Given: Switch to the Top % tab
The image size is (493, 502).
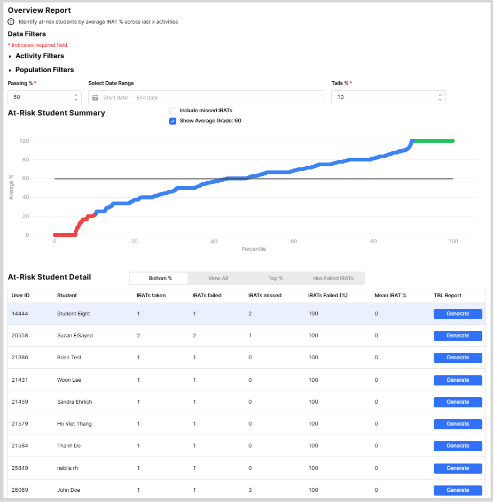Looking at the screenshot, I should click(276, 279).
